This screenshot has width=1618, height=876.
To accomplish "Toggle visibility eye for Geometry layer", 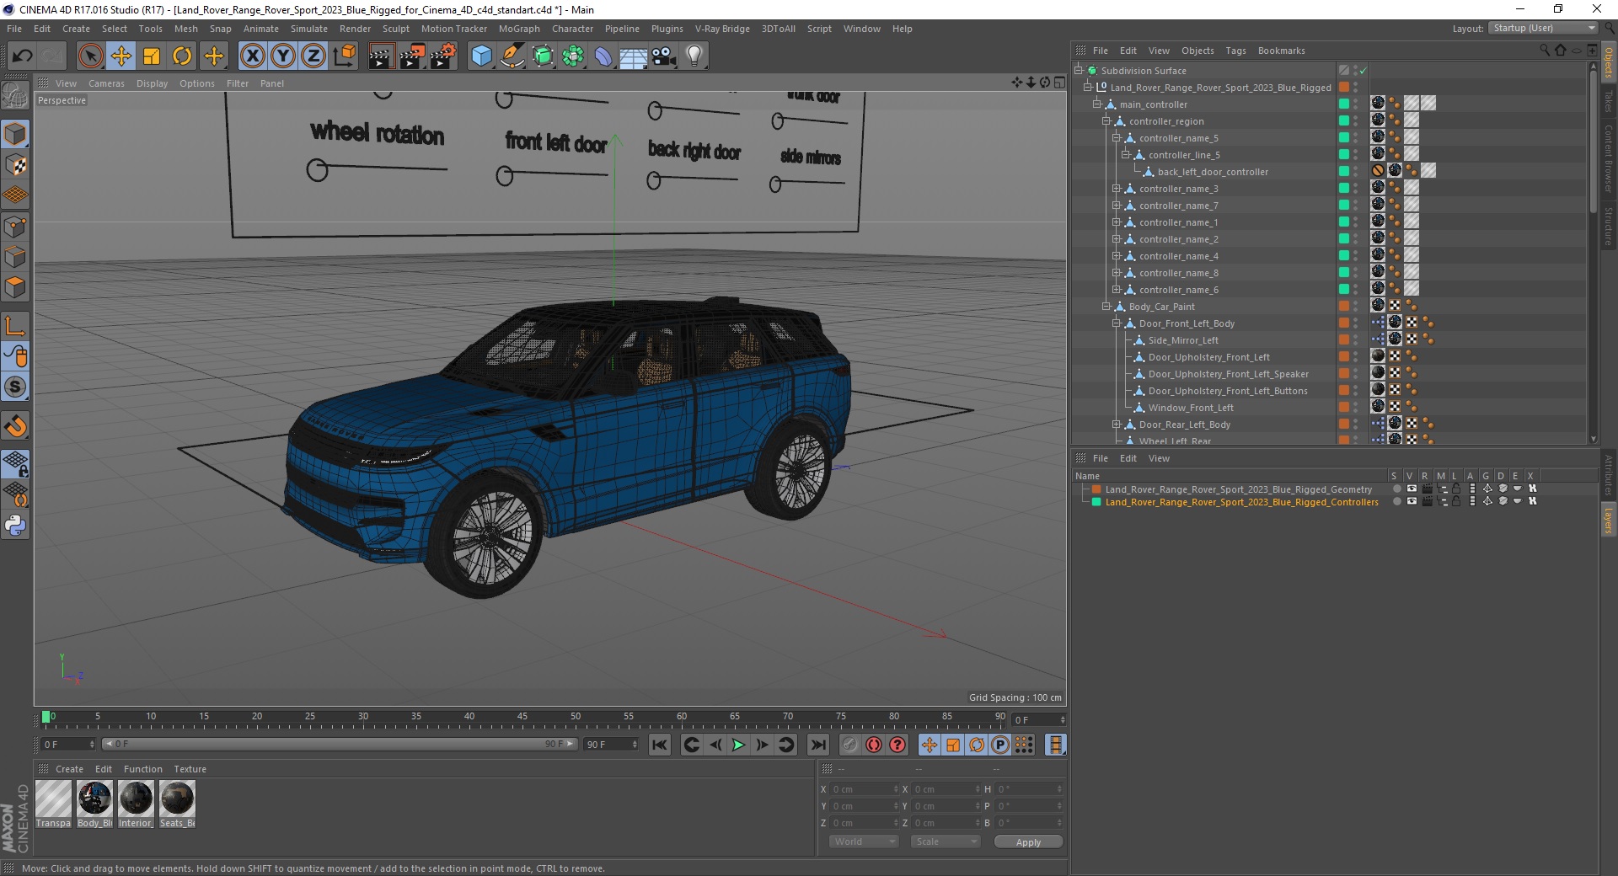I will 1412,489.
